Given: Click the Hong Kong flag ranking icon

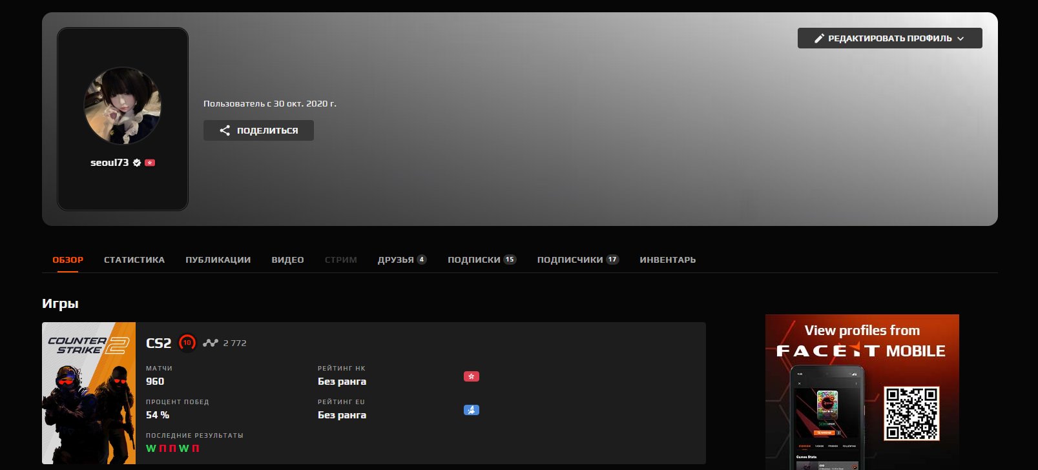Looking at the screenshot, I should coord(472,376).
